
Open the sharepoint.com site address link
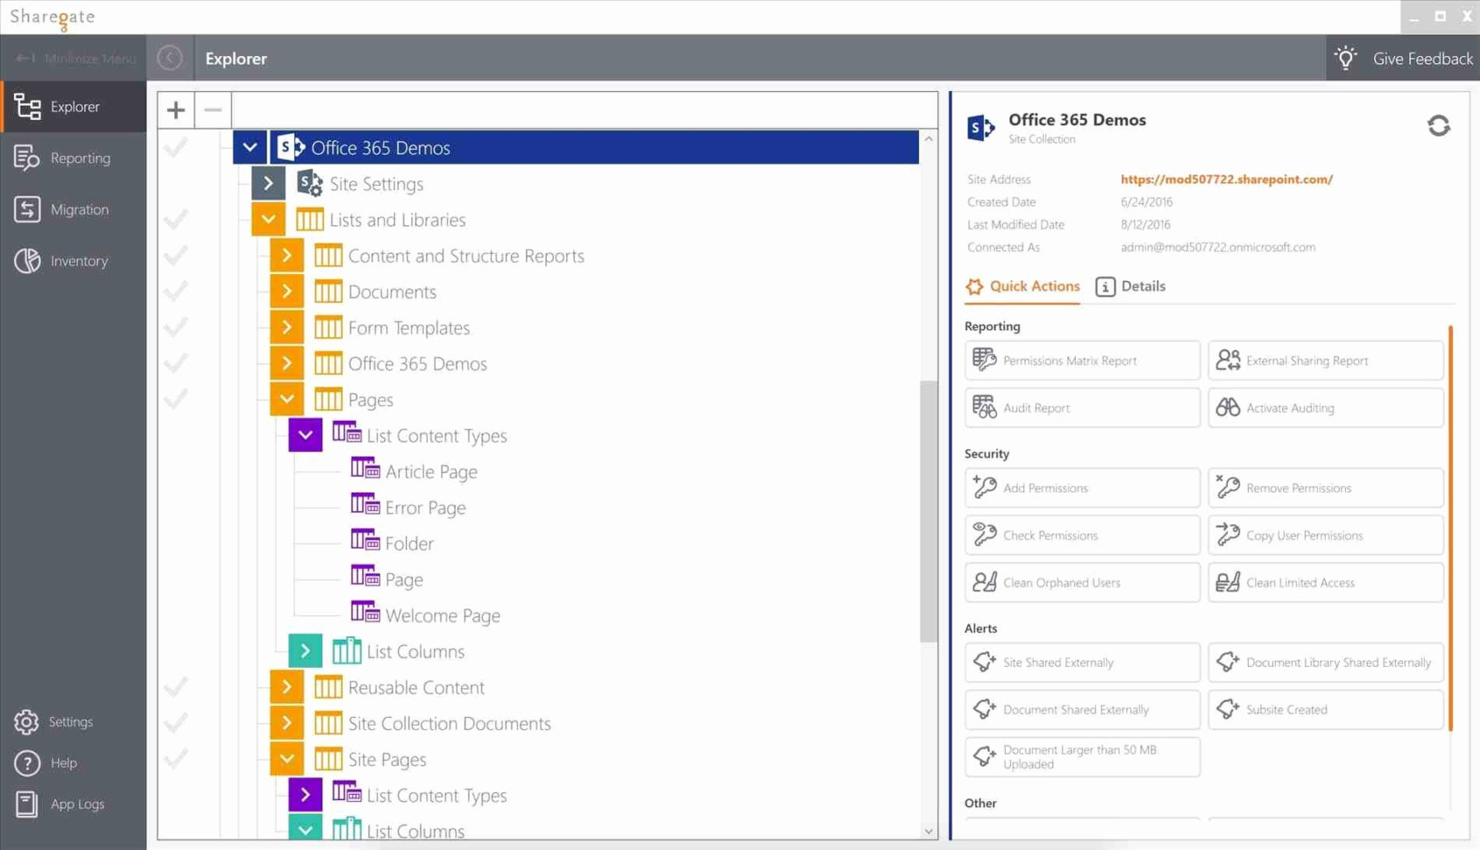[x=1227, y=179]
